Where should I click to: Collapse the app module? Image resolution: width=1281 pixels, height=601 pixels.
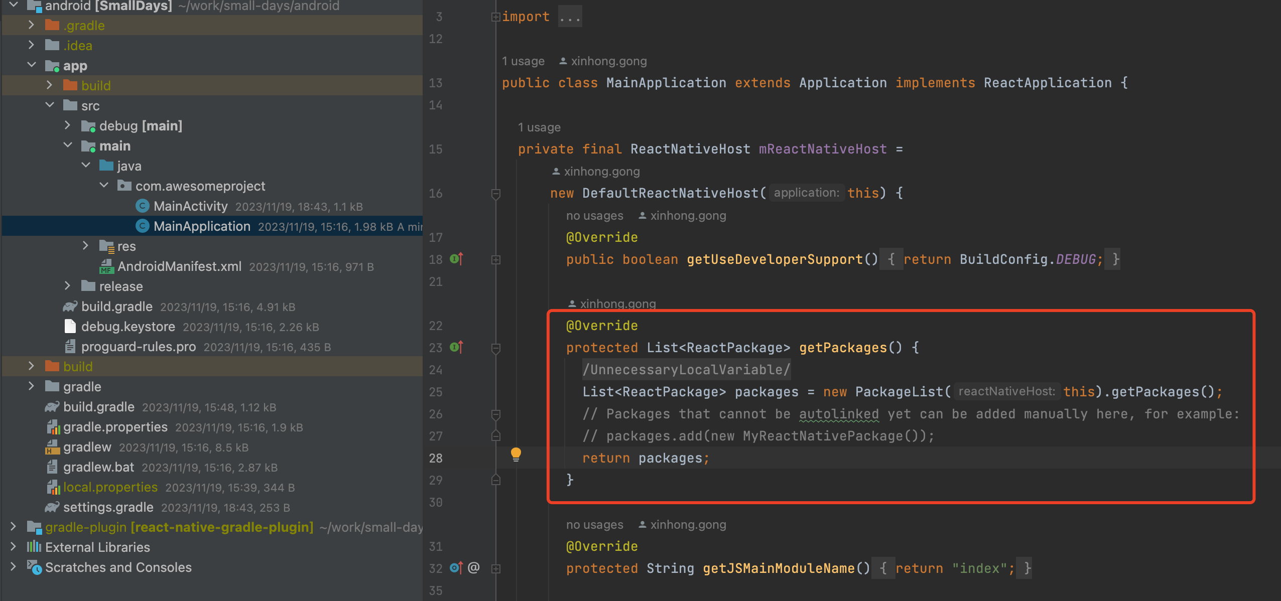click(x=31, y=65)
